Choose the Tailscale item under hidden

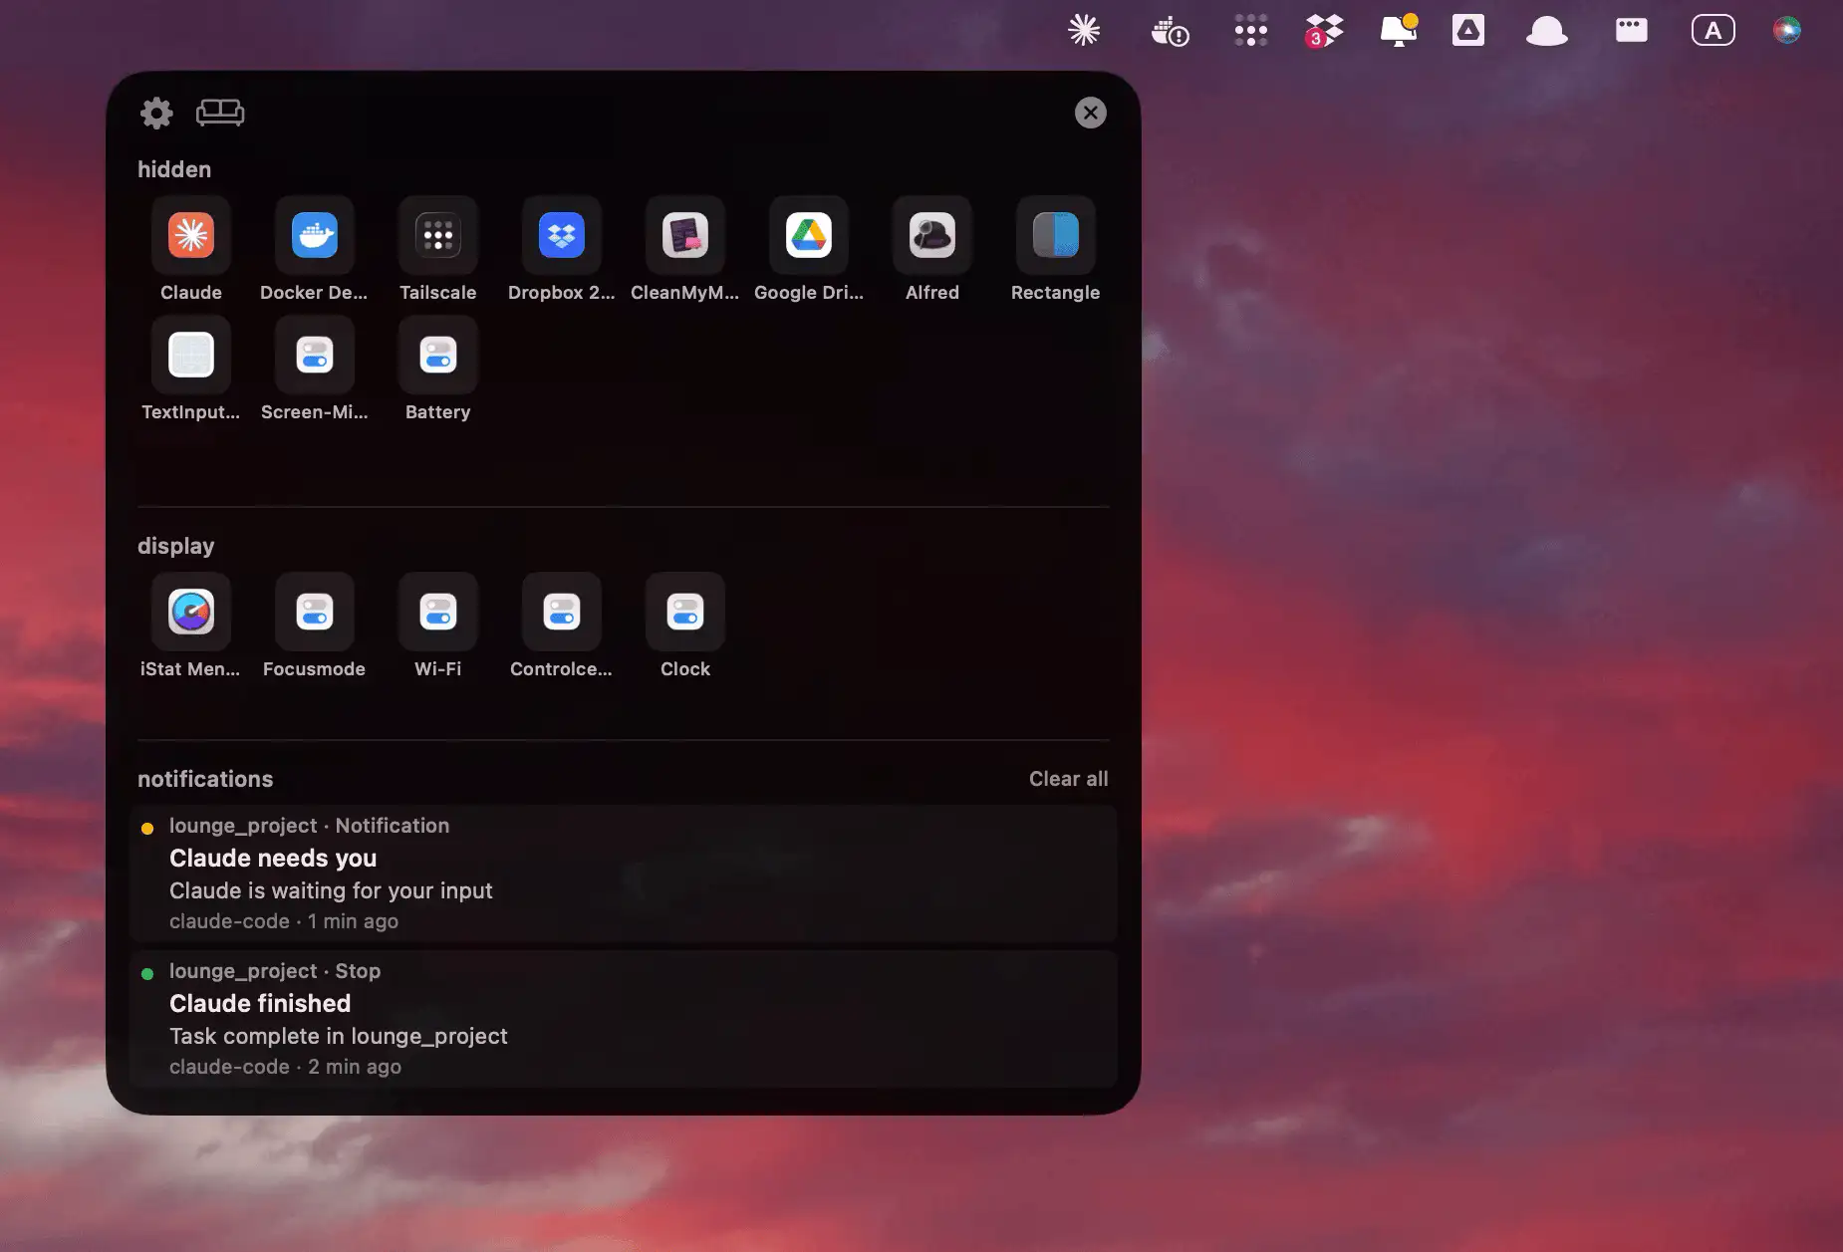click(438, 249)
